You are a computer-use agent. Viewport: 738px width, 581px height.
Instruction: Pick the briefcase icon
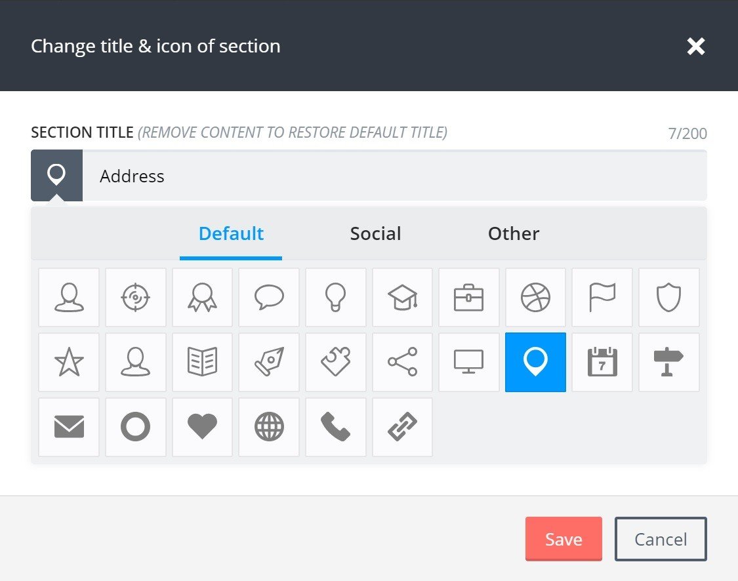pyautogui.click(x=468, y=297)
